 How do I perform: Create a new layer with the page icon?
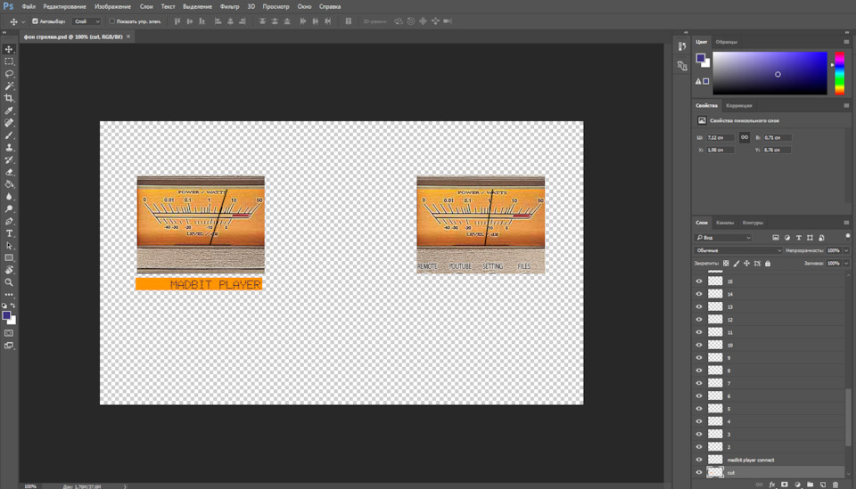pos(823,485)
